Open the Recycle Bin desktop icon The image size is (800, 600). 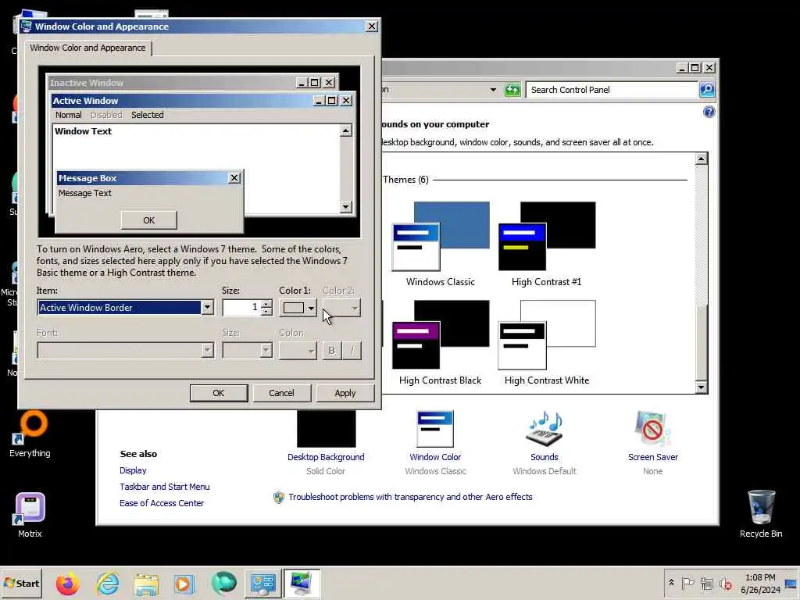click(761, 513)
